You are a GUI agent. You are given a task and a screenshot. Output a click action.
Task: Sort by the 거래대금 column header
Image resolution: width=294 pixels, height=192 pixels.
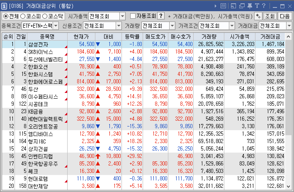pyautogui.click(x=270, y=36)
